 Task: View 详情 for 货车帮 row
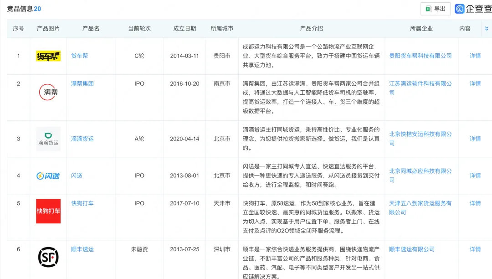475,56
